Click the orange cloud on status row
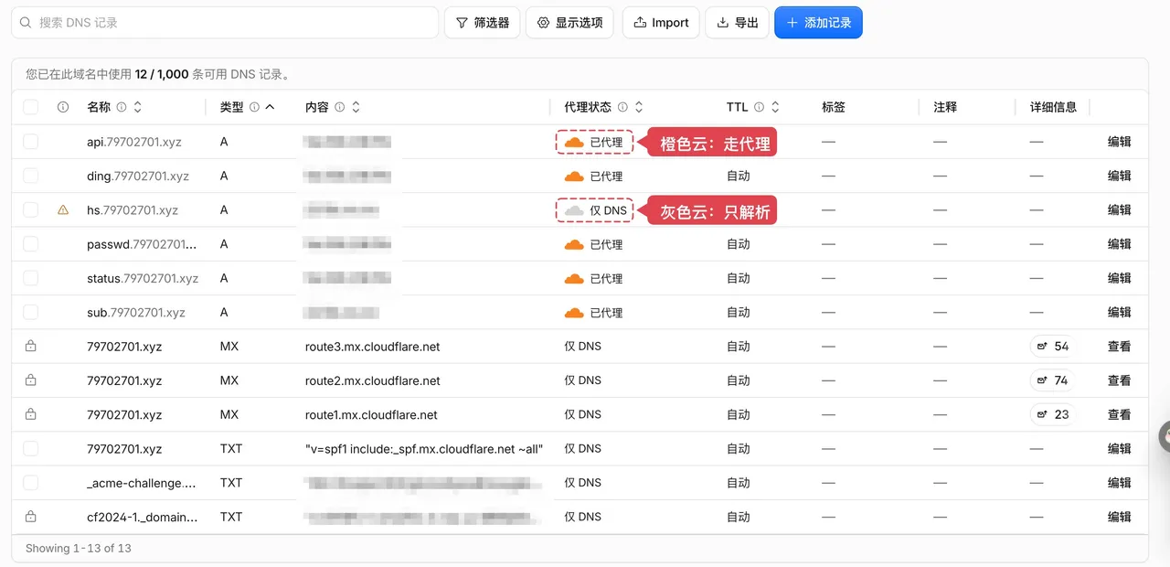The image size is (1170, 567). click(x=574, y=279)
